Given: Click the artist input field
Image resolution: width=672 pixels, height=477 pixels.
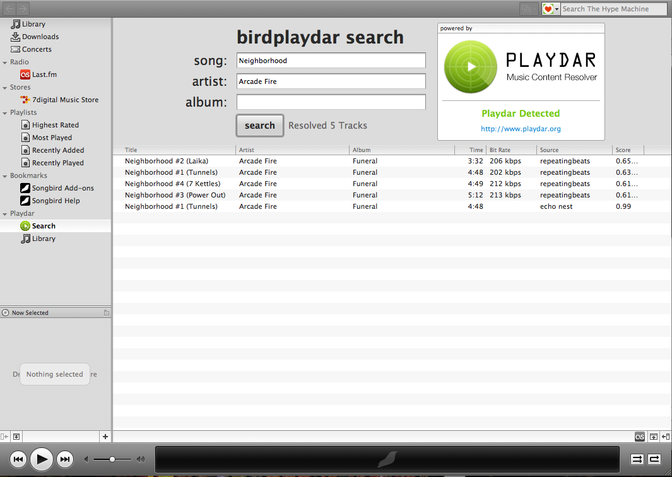Looking at the screenshot, I should [331, 81].
